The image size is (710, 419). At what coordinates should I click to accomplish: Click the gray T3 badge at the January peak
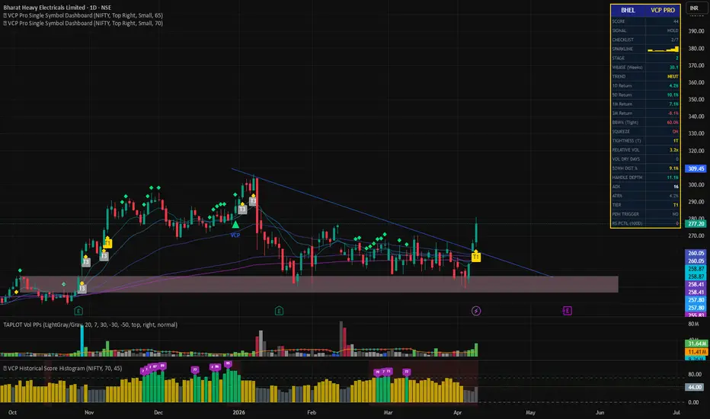[253, 200]
